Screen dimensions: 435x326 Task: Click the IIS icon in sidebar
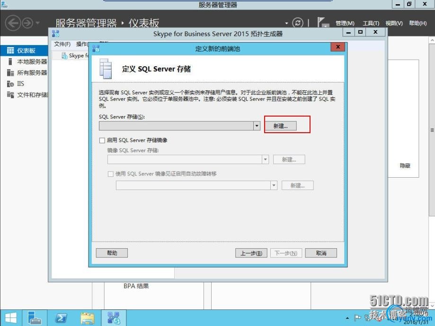click(x=10, y=83)
